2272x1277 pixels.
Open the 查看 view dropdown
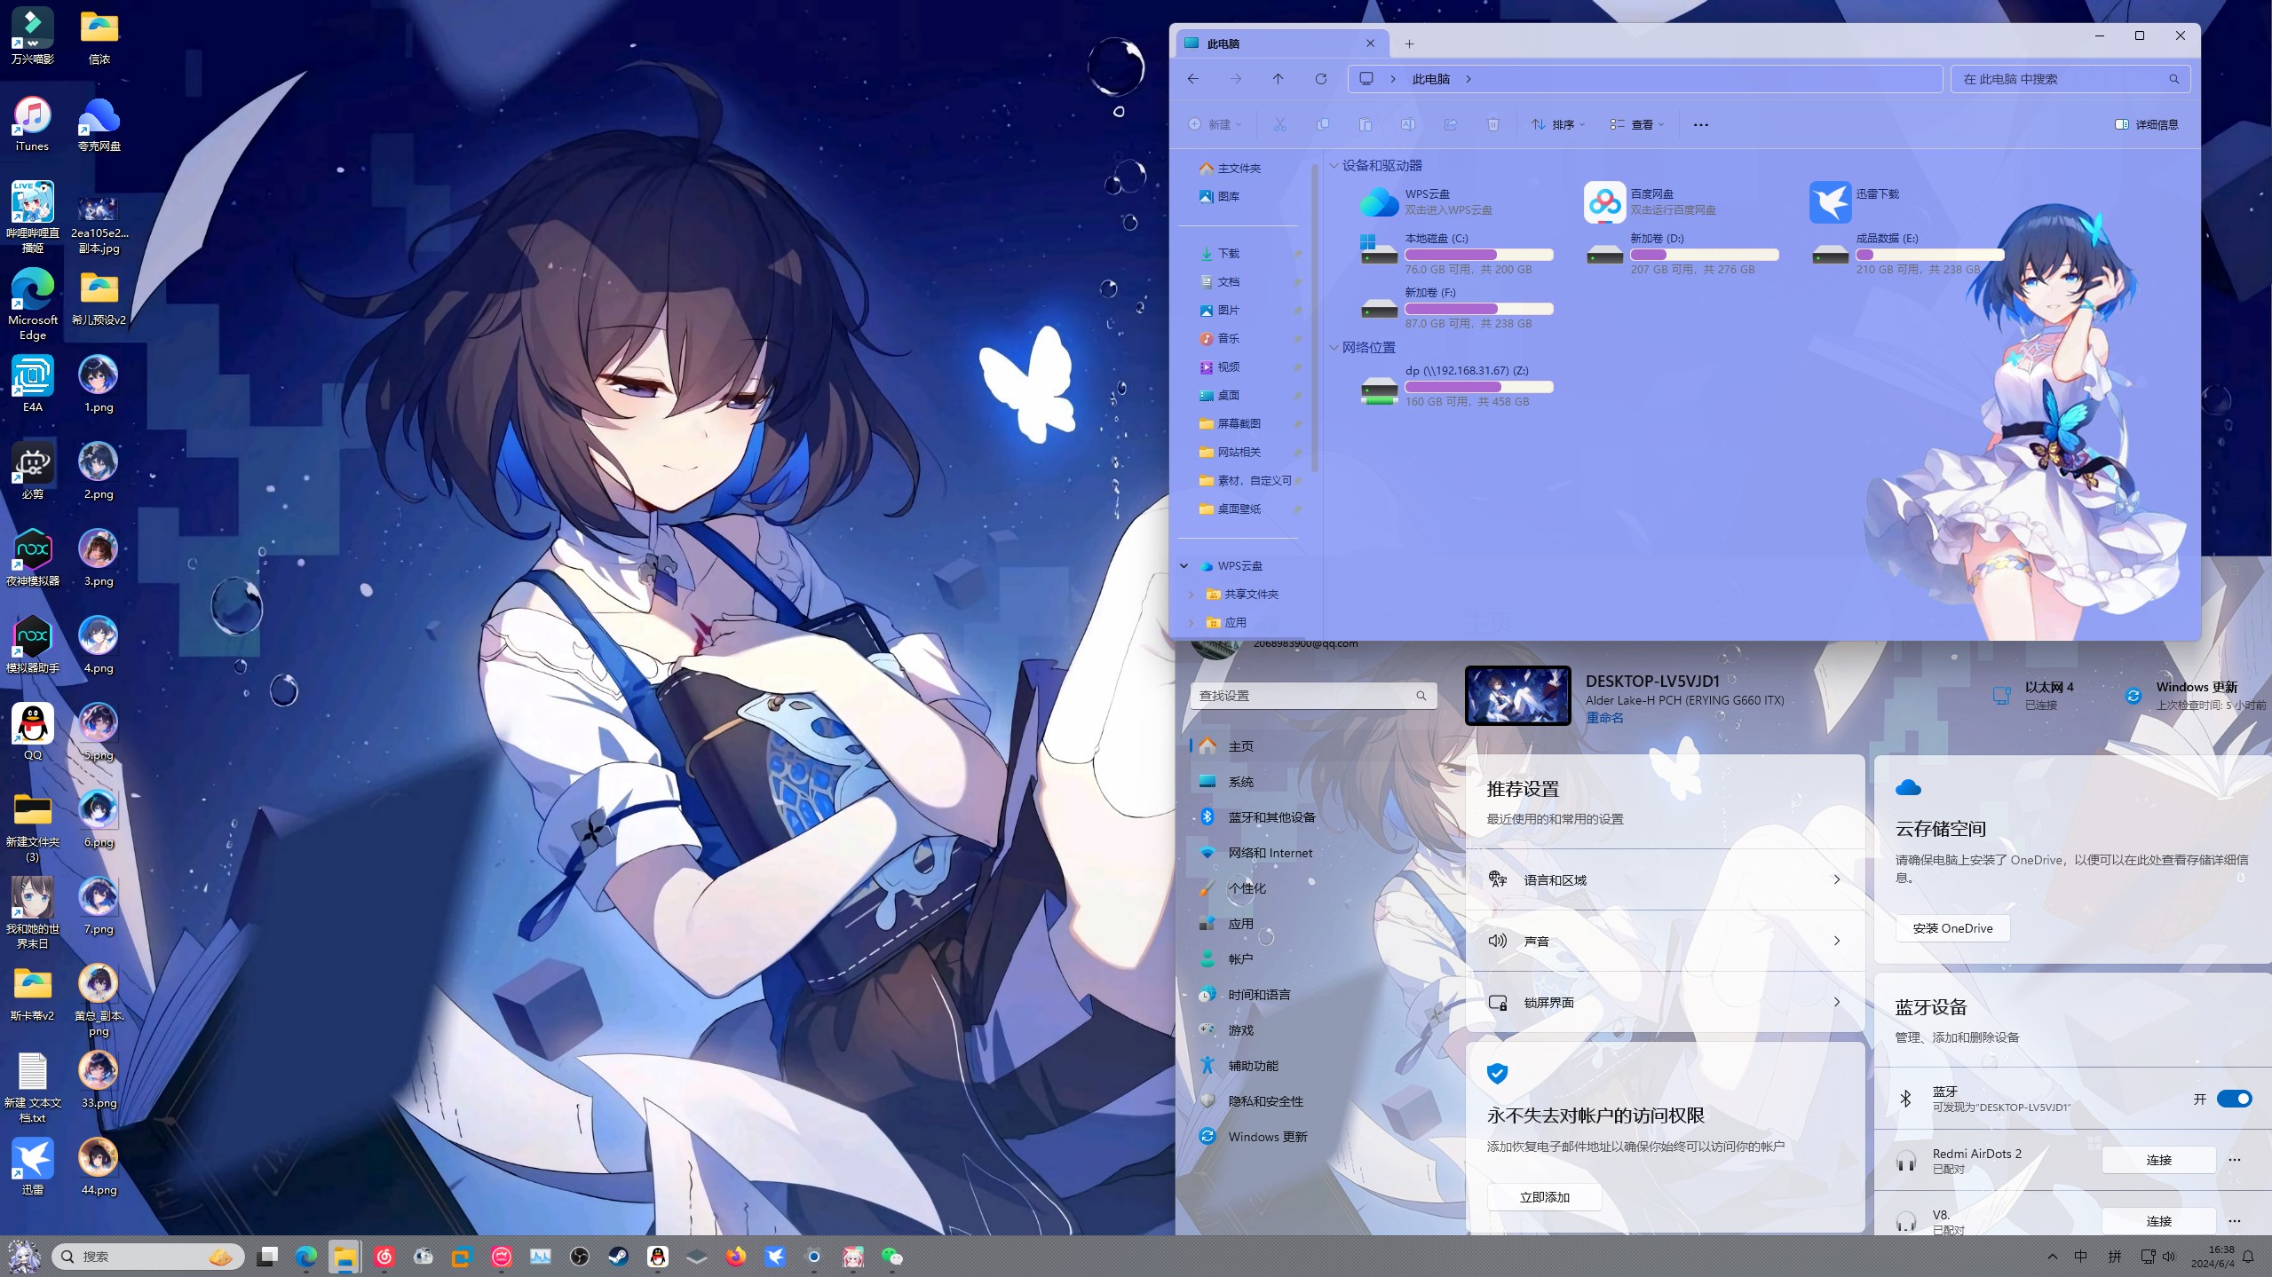pos(1636,125)
